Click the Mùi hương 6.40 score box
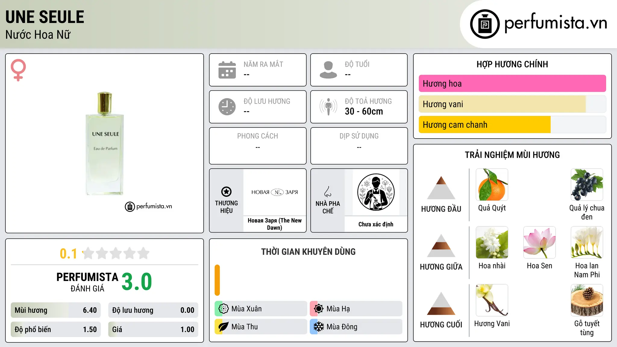617x347 pixels. pyautogui.click(x=56, y=310)
